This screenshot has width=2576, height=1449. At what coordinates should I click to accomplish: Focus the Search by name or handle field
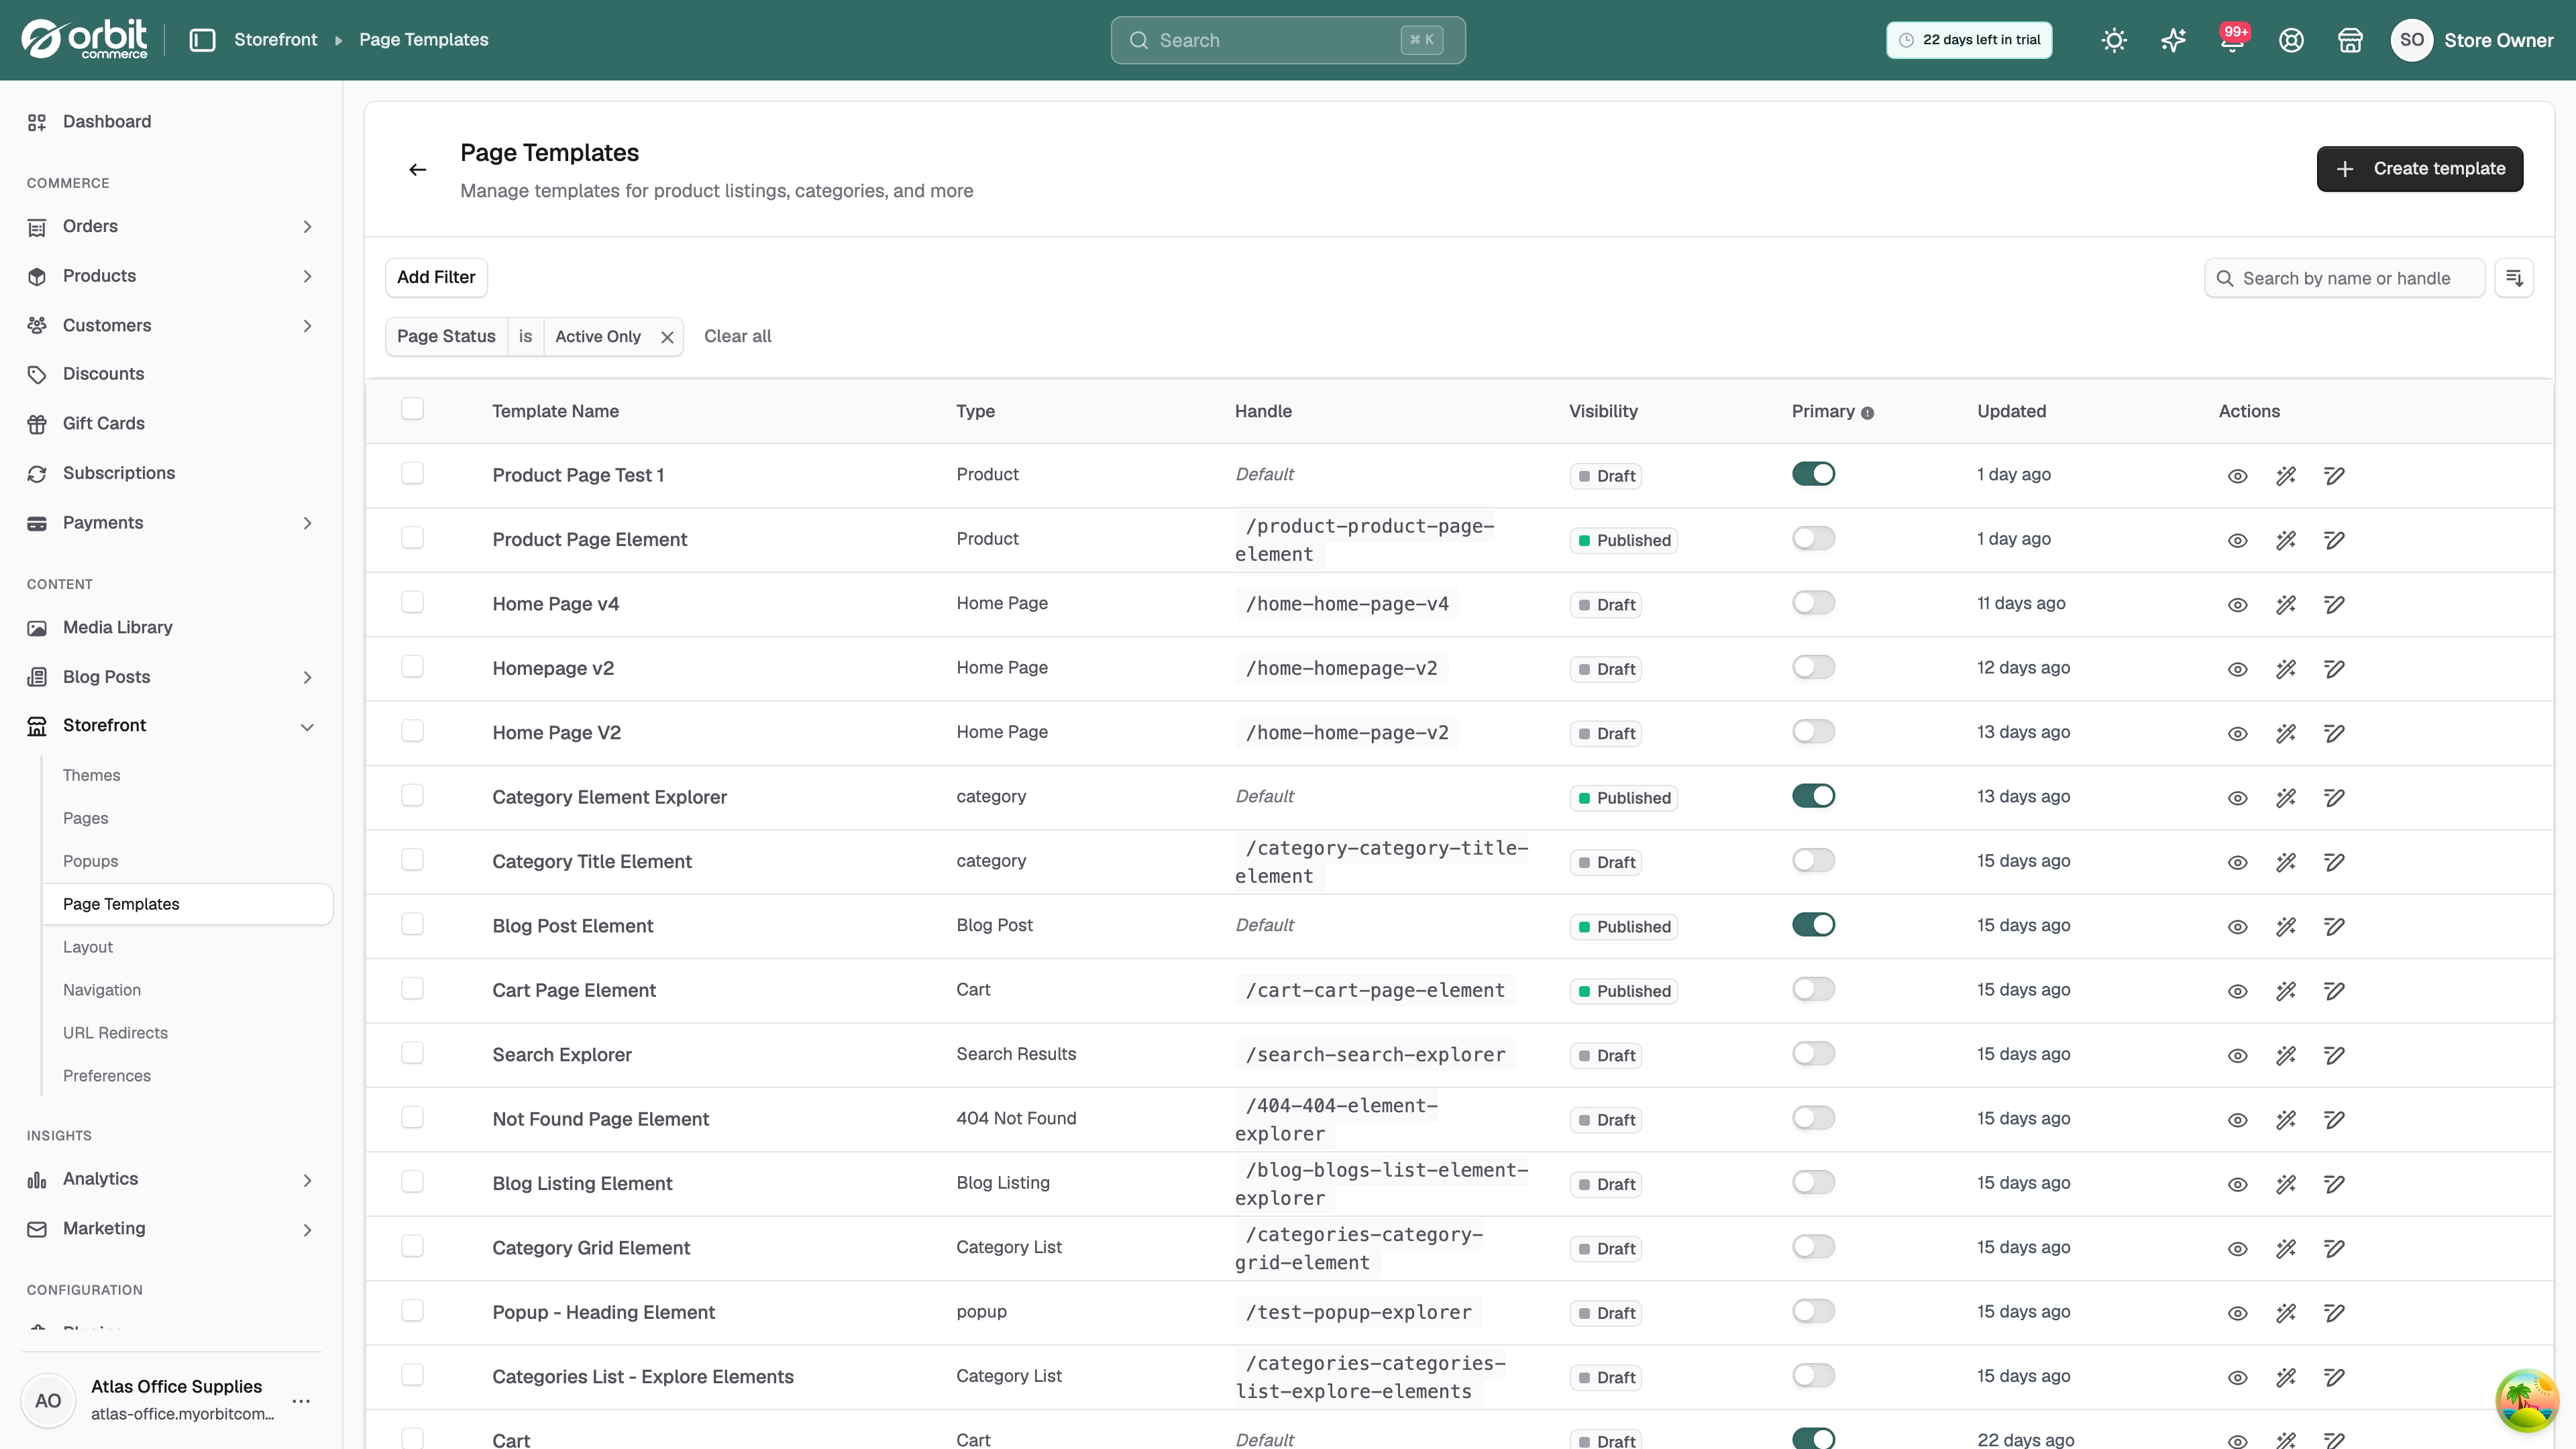[x=2344, y=278]
